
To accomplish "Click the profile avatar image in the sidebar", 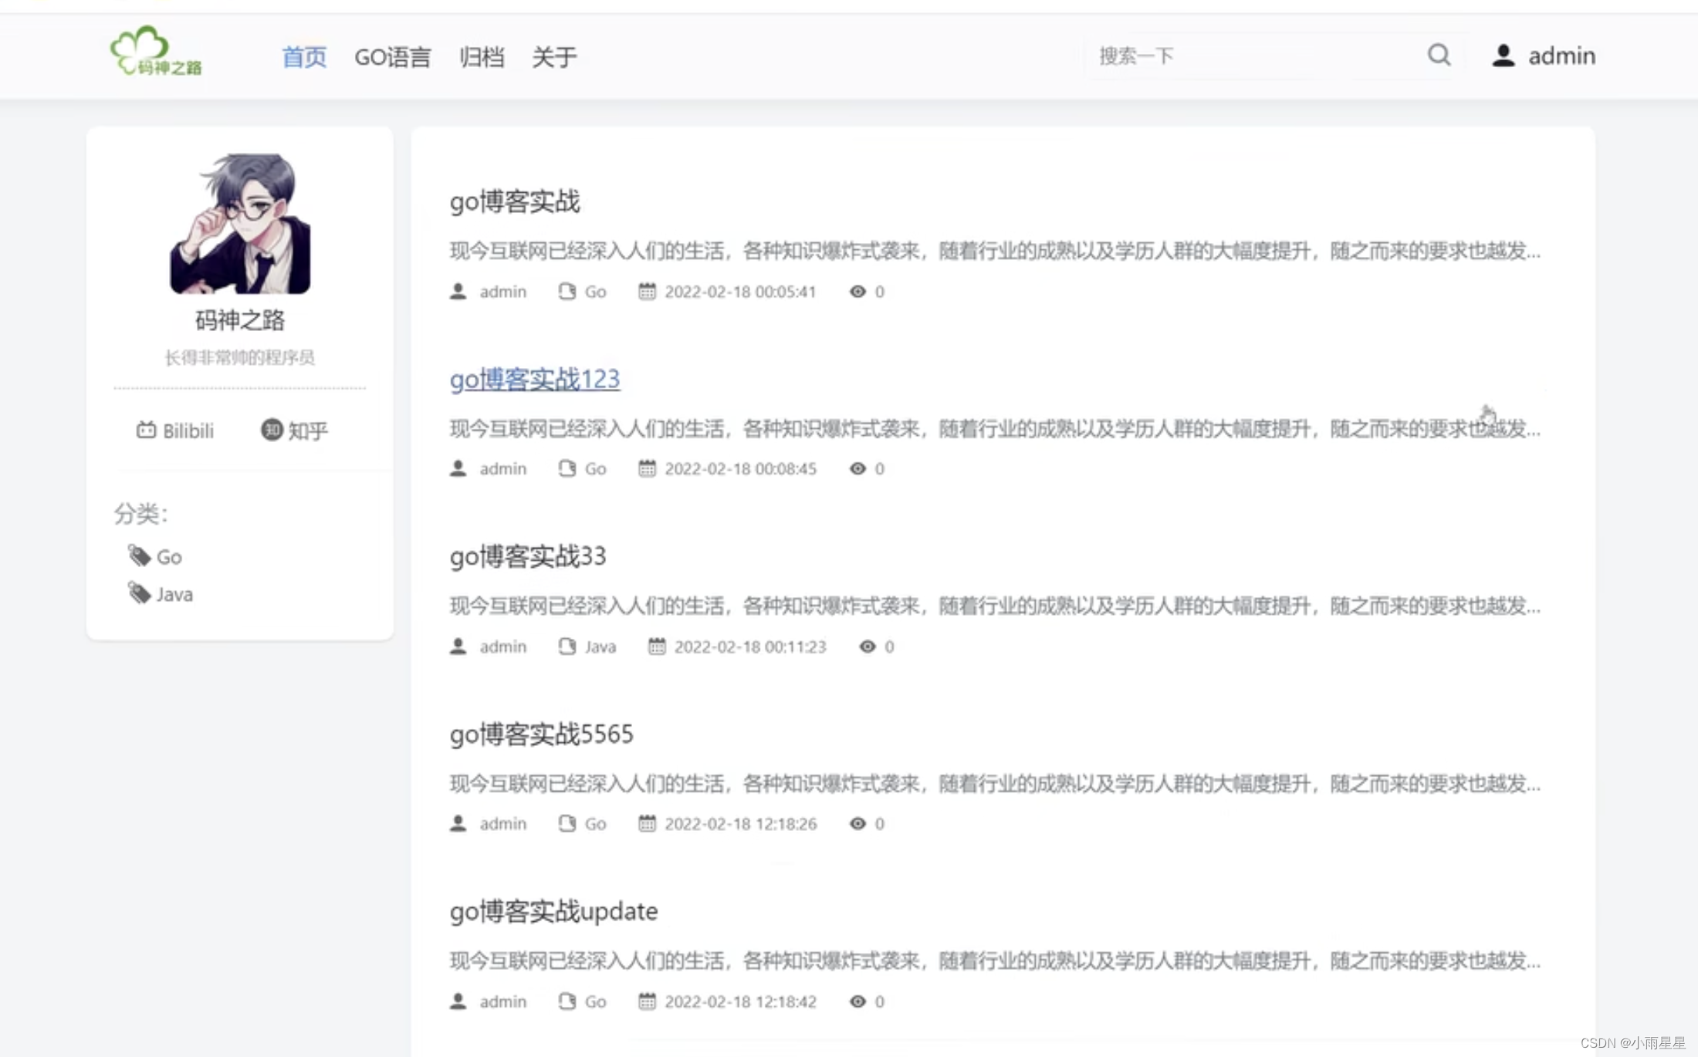I will pos(240,224).
